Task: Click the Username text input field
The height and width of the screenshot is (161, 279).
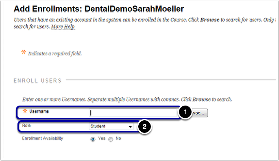Action: pyautogui.click(x=133, y=113)
